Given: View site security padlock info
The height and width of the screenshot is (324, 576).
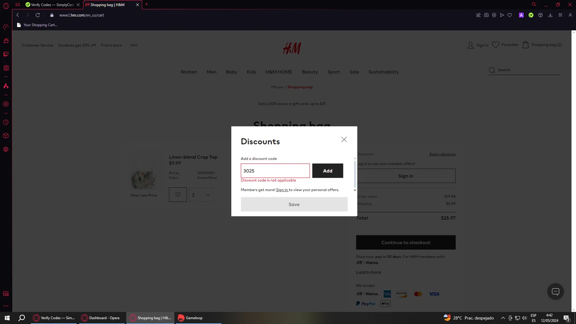Looking at the screenshot, I should pyautogui.click(x=52, y=15).
